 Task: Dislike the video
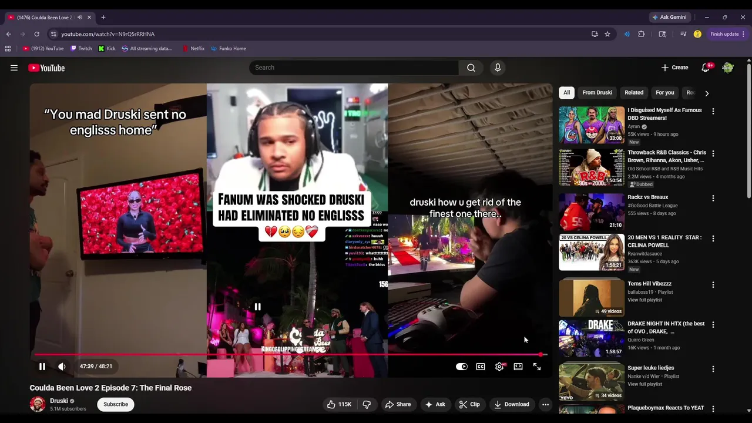pyautogui.click(x=367, y=404)
